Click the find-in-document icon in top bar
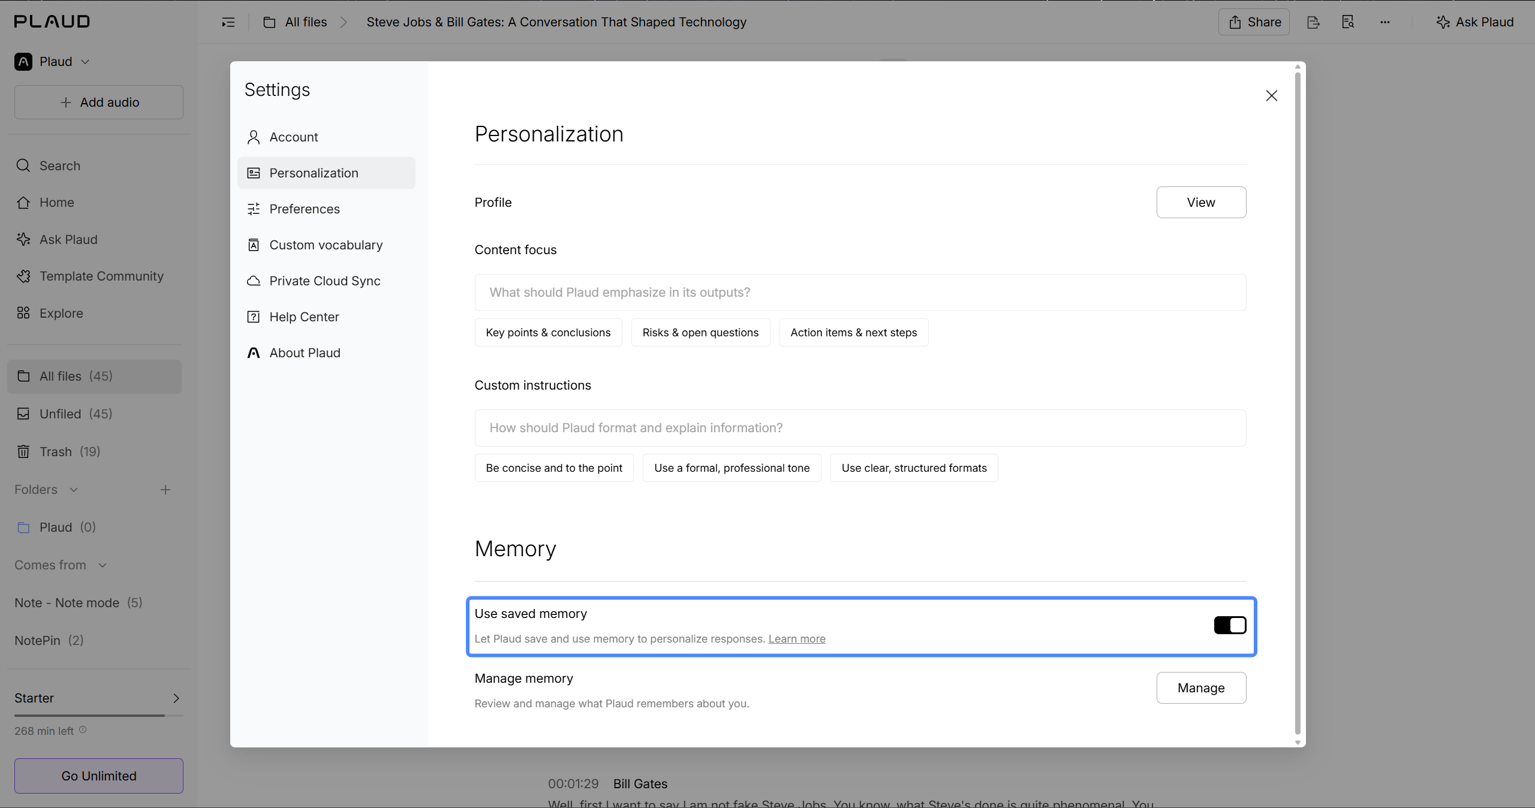Image resolution: width=1535 pixels, height=808 pixels. [x=1348, y=22]
